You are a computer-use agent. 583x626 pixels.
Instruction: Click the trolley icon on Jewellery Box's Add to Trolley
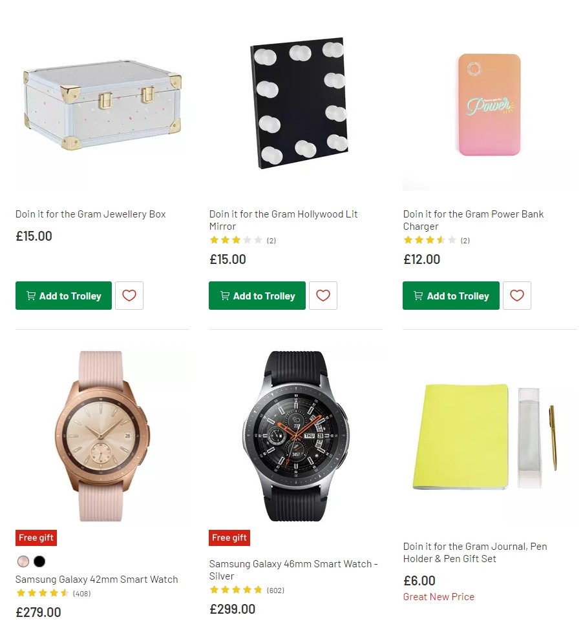30,295
